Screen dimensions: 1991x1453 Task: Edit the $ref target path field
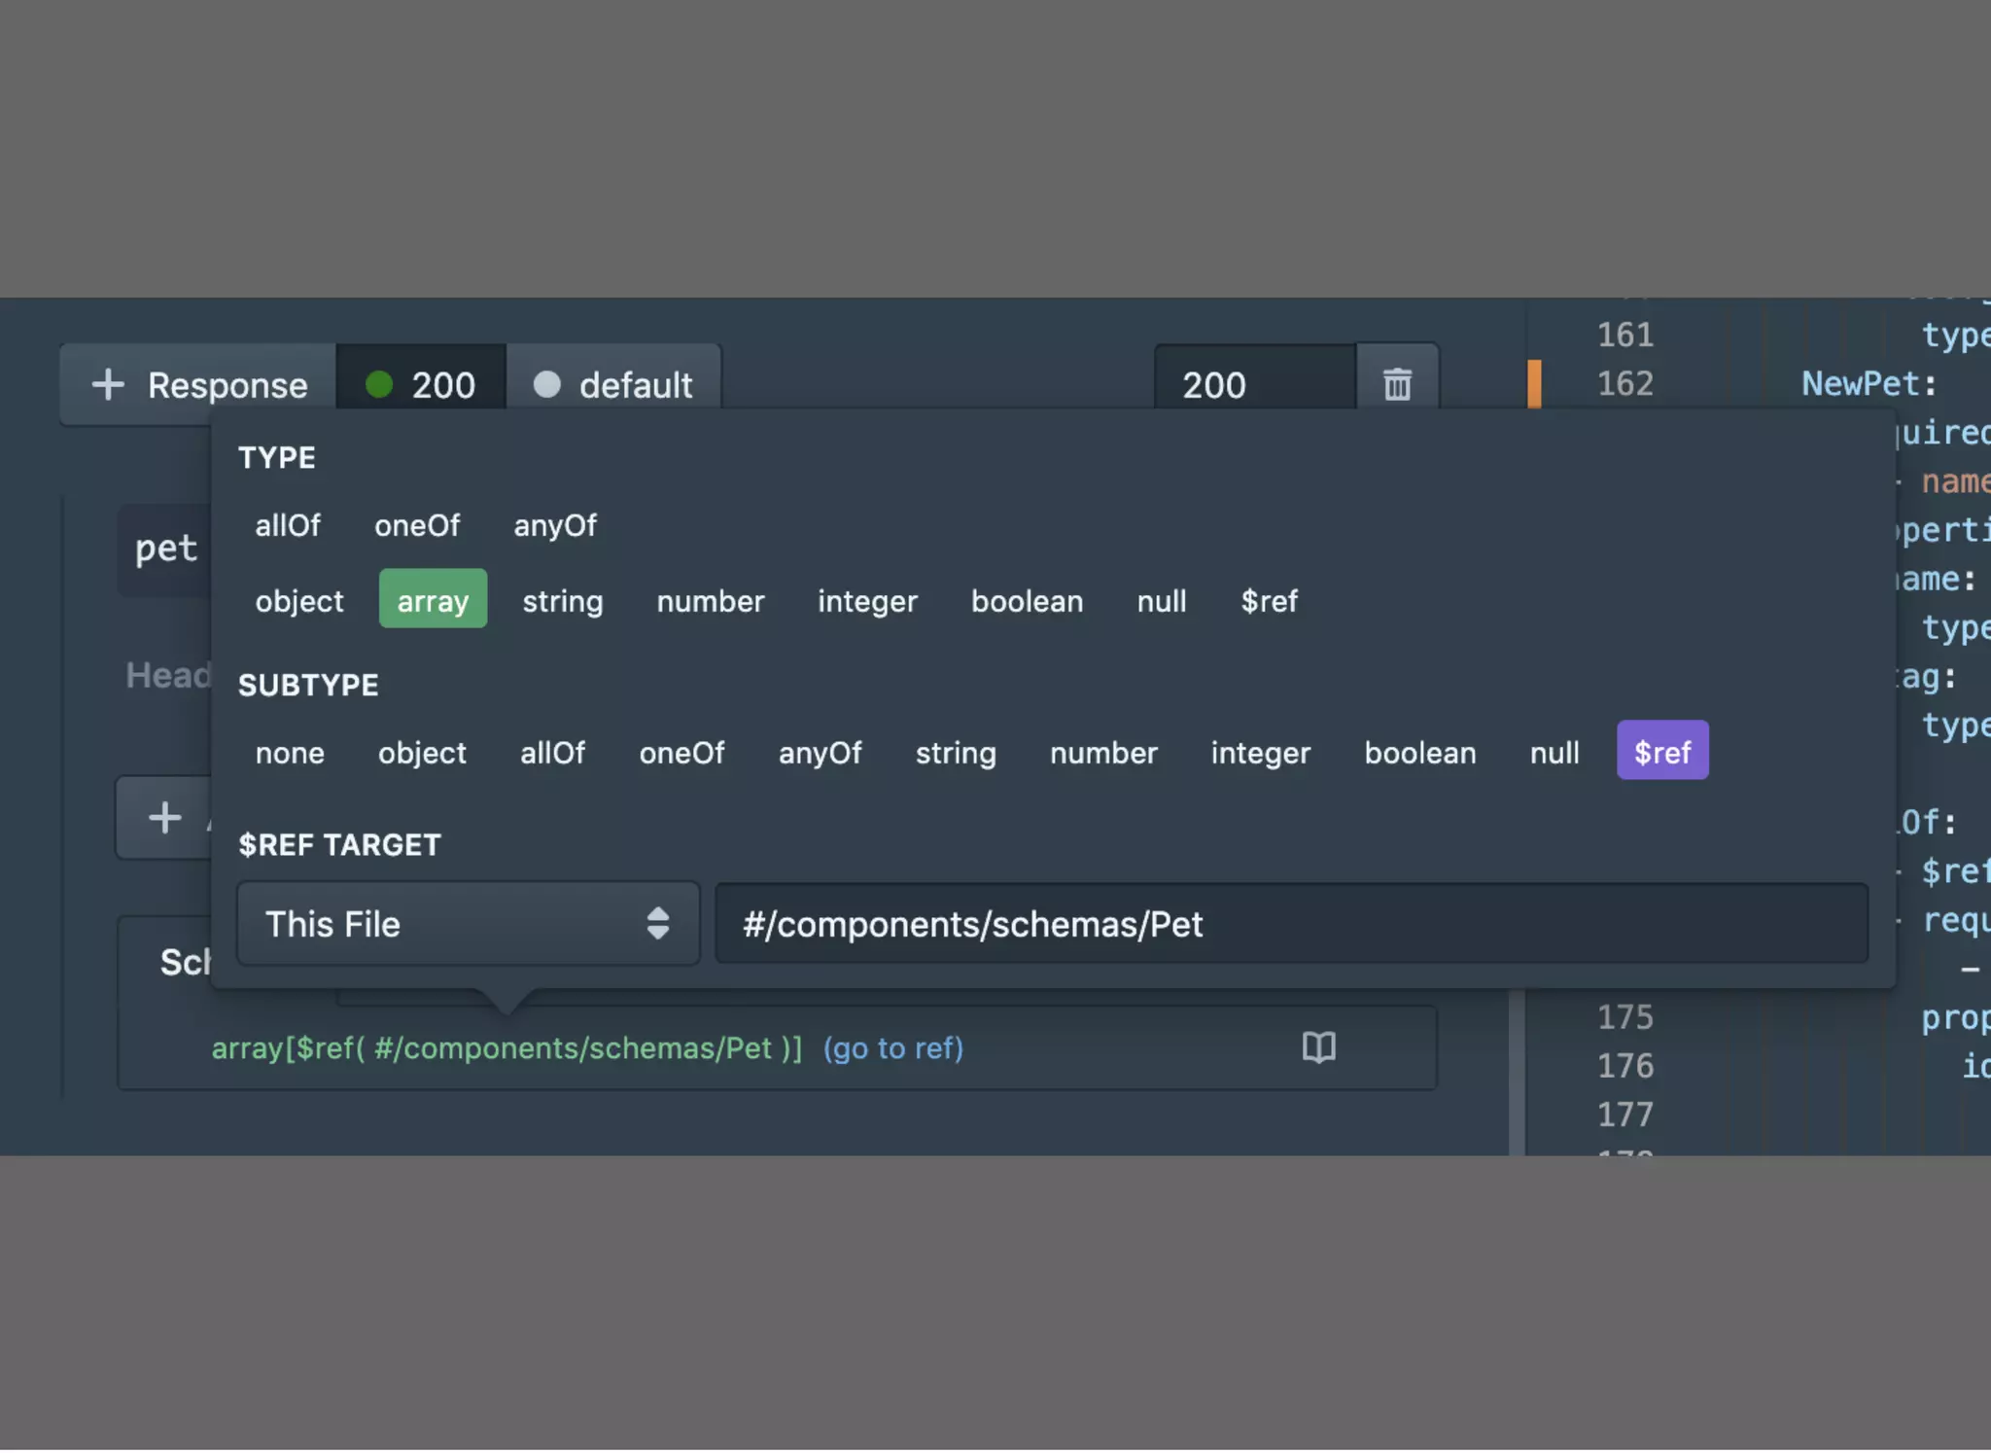point(1290,923)
